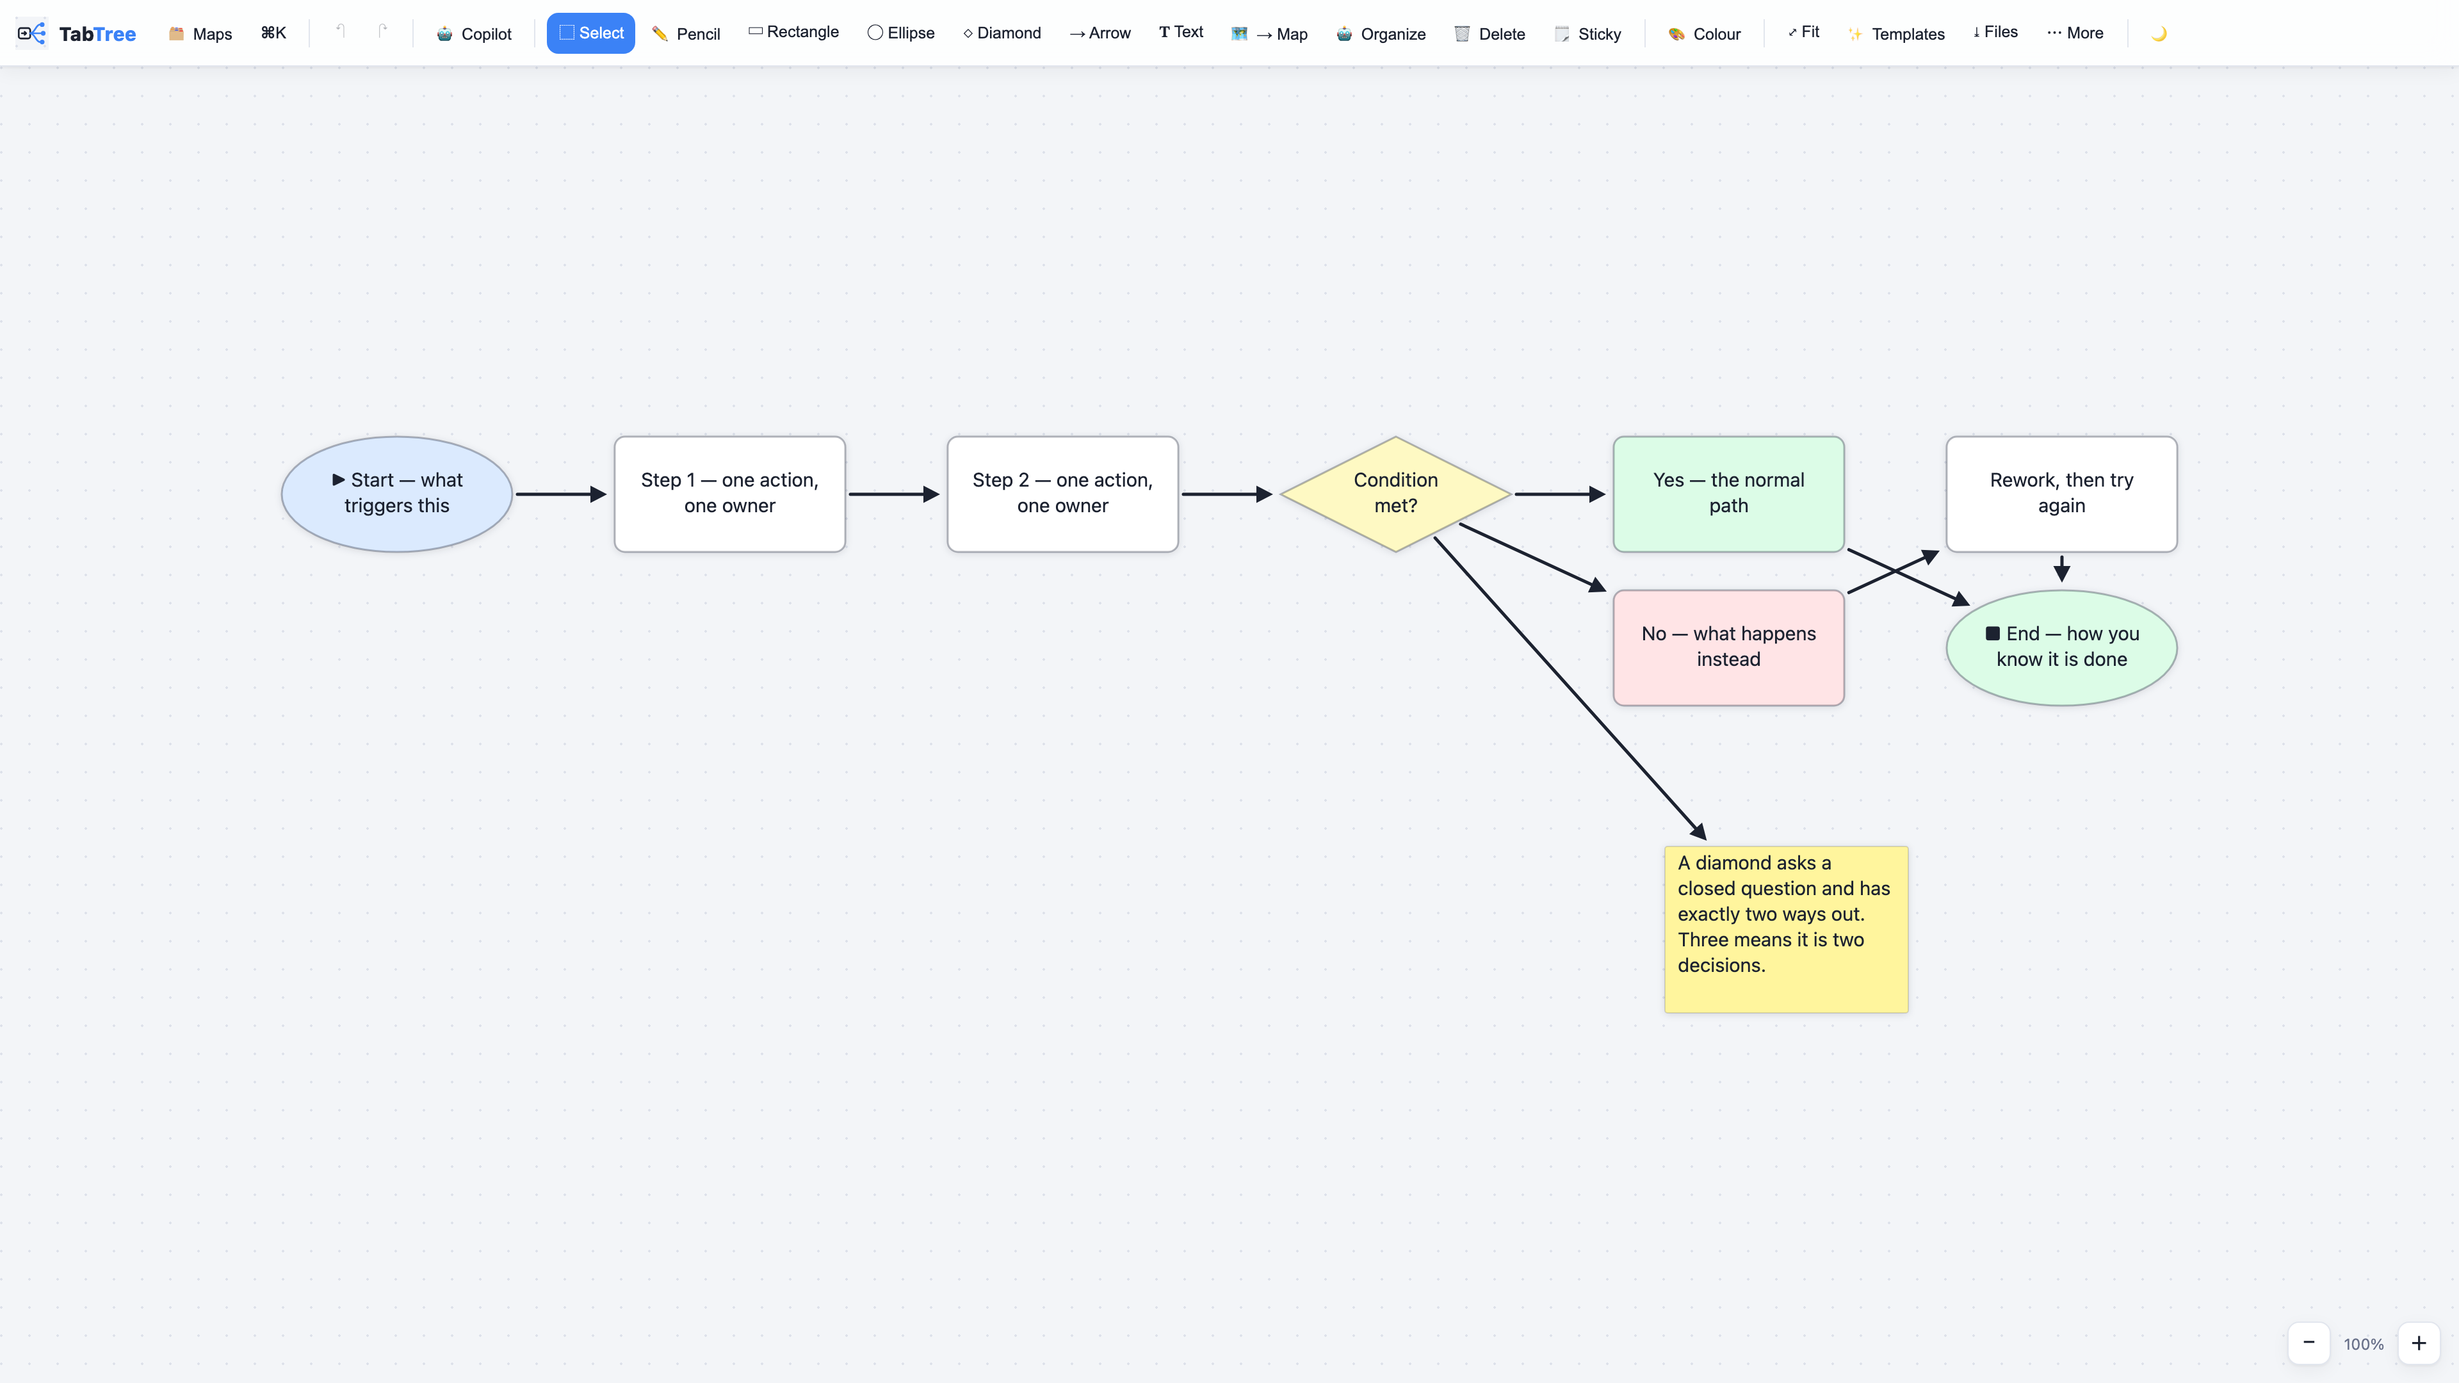
Task: Click the TabTree logo
Action: tap(76, 33)
